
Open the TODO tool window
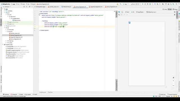tap(35, 95)
